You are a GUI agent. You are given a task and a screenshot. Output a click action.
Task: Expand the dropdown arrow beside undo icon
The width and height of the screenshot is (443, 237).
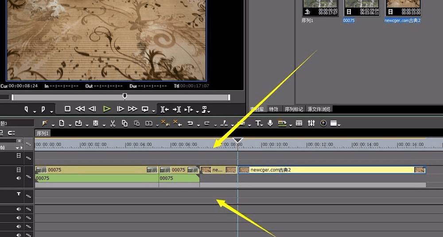click(x=198, y=125)
